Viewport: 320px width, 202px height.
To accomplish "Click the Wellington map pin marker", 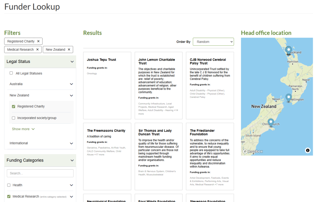I will coord(288,97).
